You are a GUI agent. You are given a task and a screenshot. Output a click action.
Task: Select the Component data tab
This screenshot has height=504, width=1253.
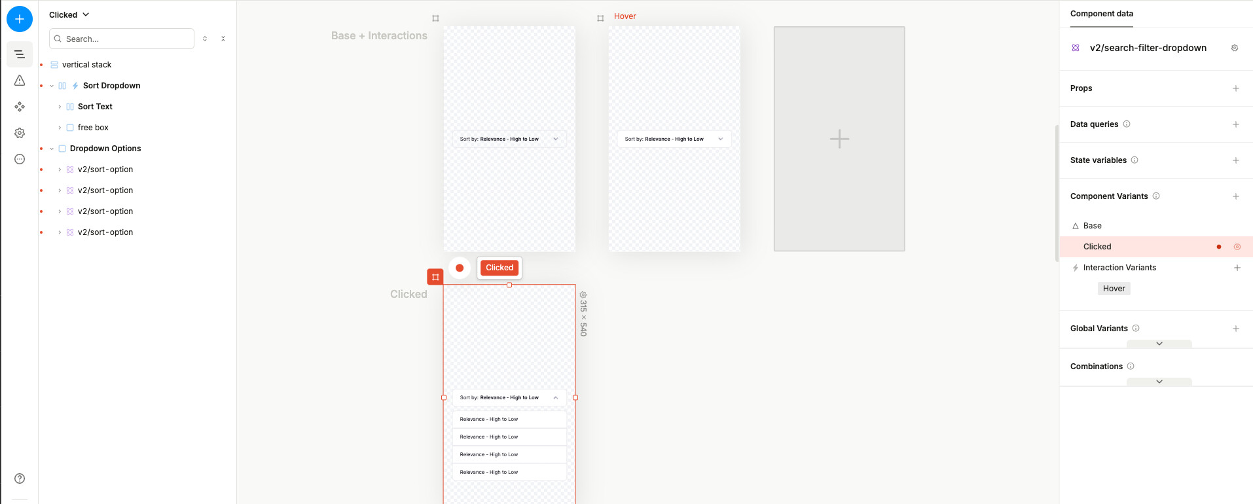pyautogui.click(x=1101, y=14)
